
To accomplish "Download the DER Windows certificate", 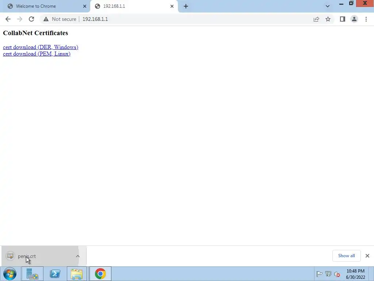I will 41,47.
